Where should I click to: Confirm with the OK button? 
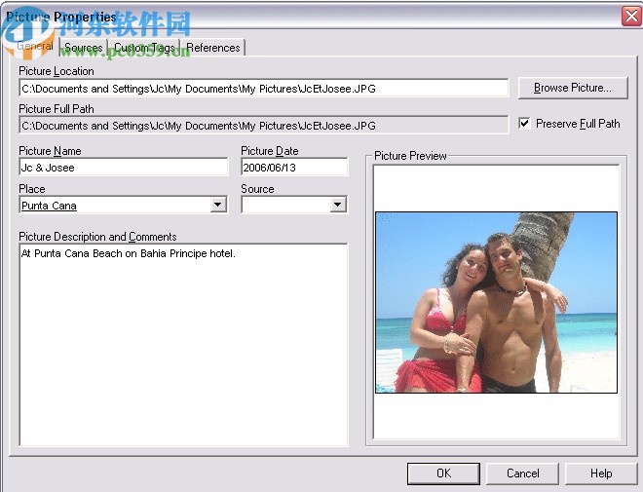[443, 473]
